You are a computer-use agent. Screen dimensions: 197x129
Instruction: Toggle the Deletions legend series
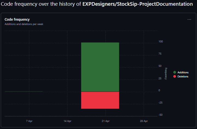coord(181,77)
